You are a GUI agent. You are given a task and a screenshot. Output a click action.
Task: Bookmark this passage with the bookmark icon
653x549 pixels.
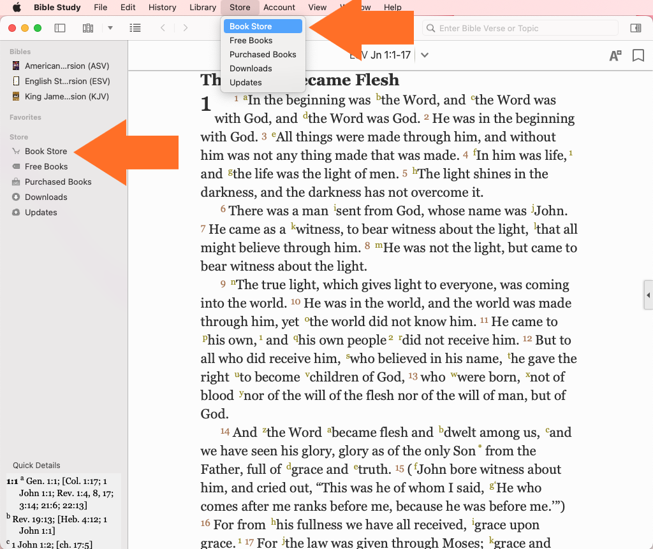[x=638, y=55]
